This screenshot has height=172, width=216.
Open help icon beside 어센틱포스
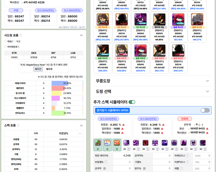coord(187,162)
